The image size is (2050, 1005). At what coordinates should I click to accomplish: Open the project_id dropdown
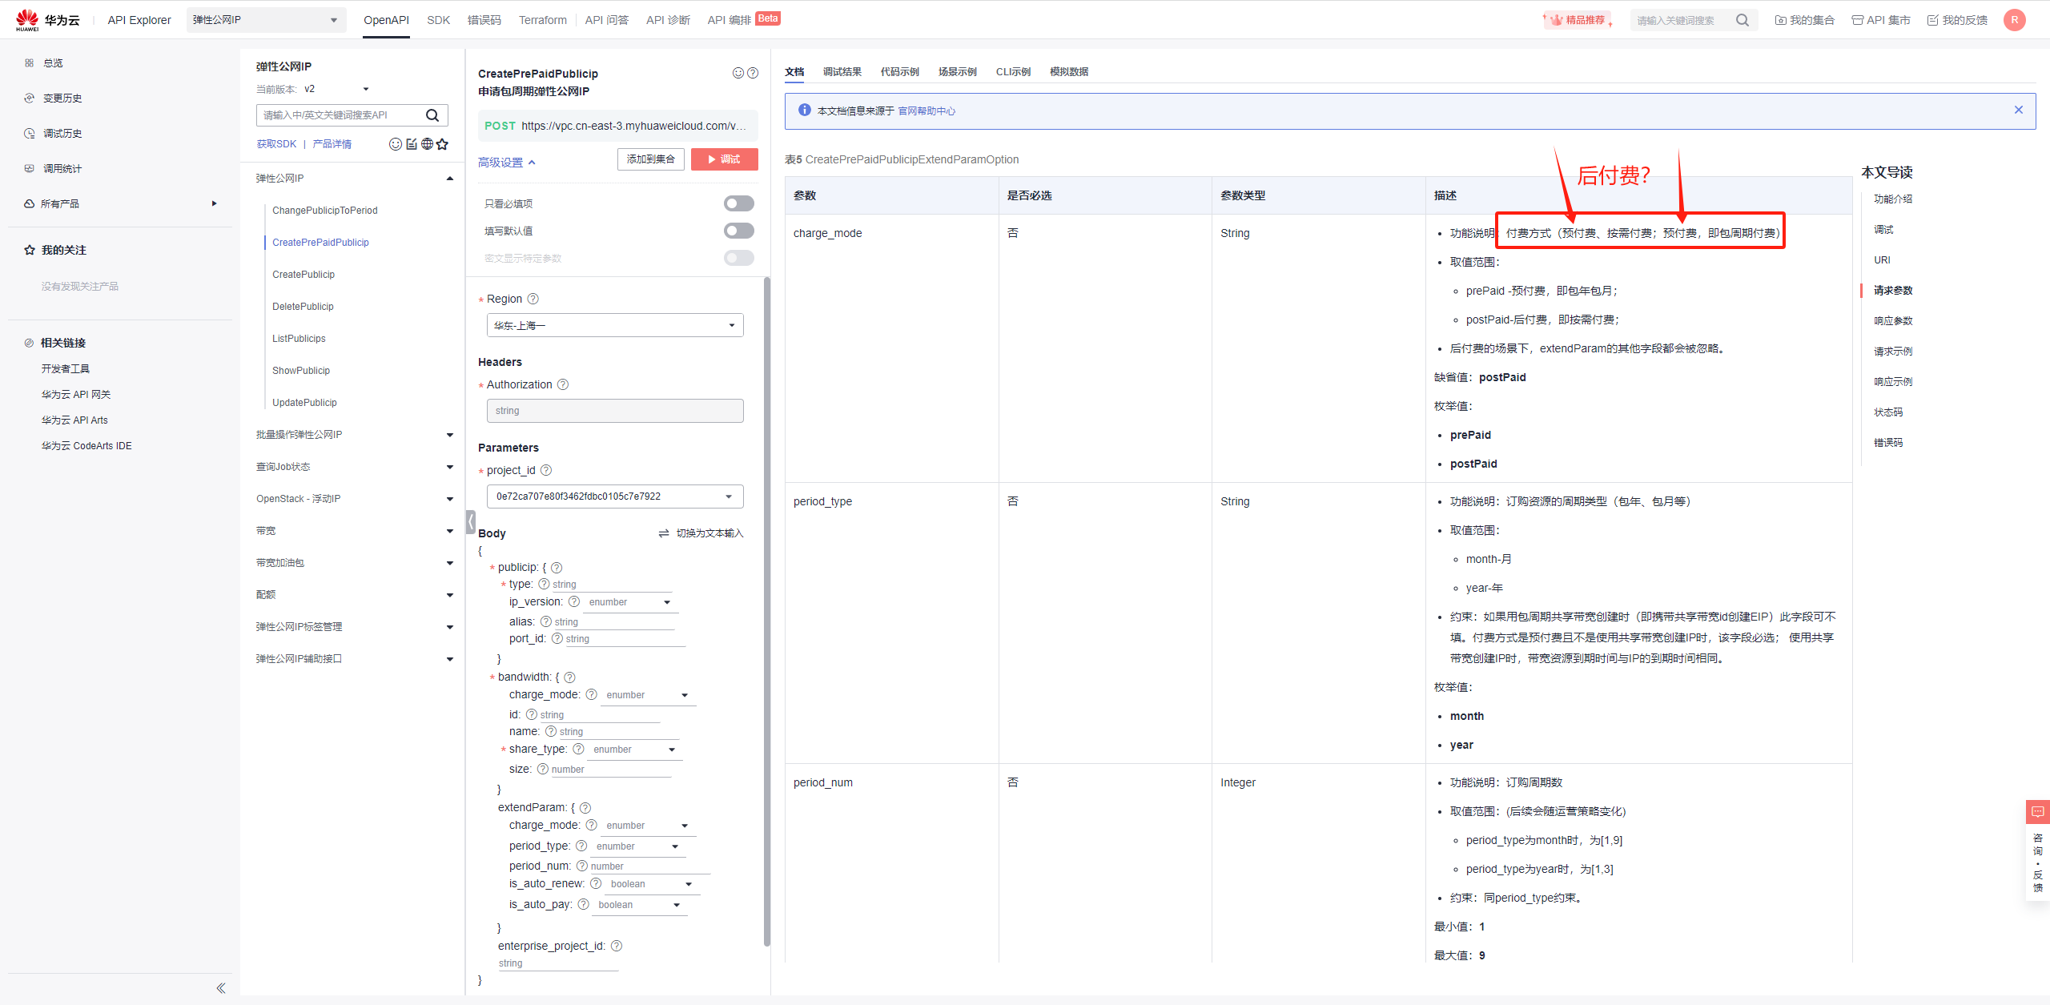point(614,496)
